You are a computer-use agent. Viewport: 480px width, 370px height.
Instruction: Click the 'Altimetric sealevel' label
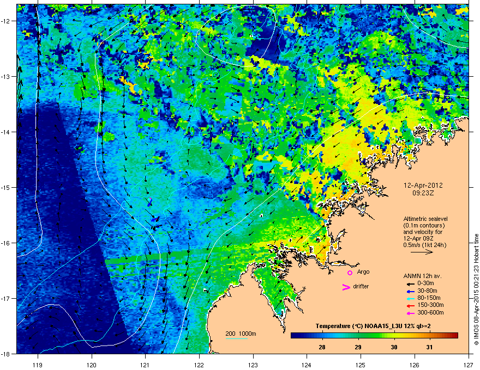coord(425,219)
